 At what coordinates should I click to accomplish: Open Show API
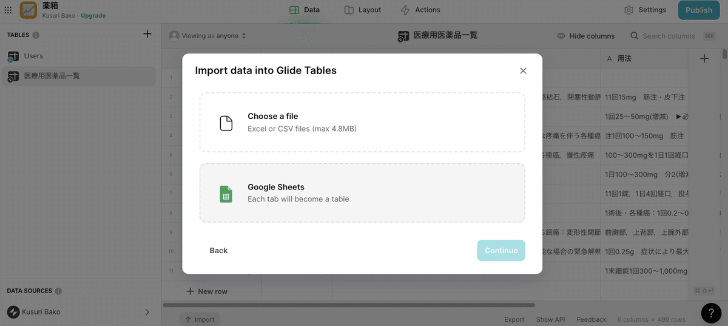tap(550, 319)
